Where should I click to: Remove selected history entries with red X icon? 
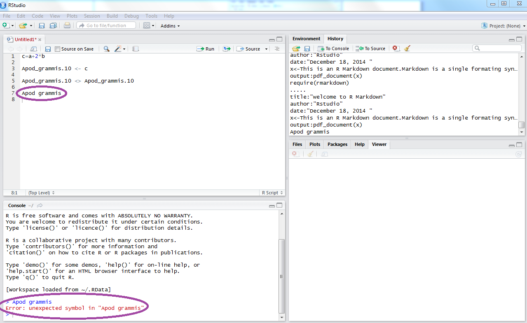coord(396,48)
